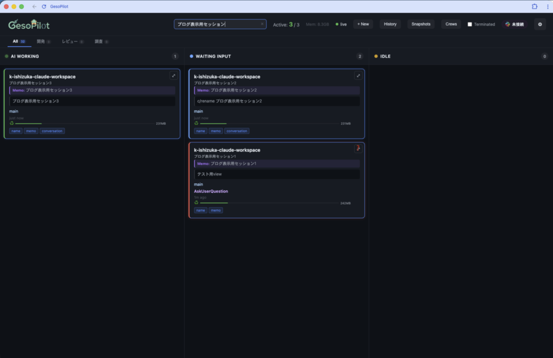Screen dimensions: 553x358
Task: Click workspace title on セッション1 card
Action: click(227, 150)
